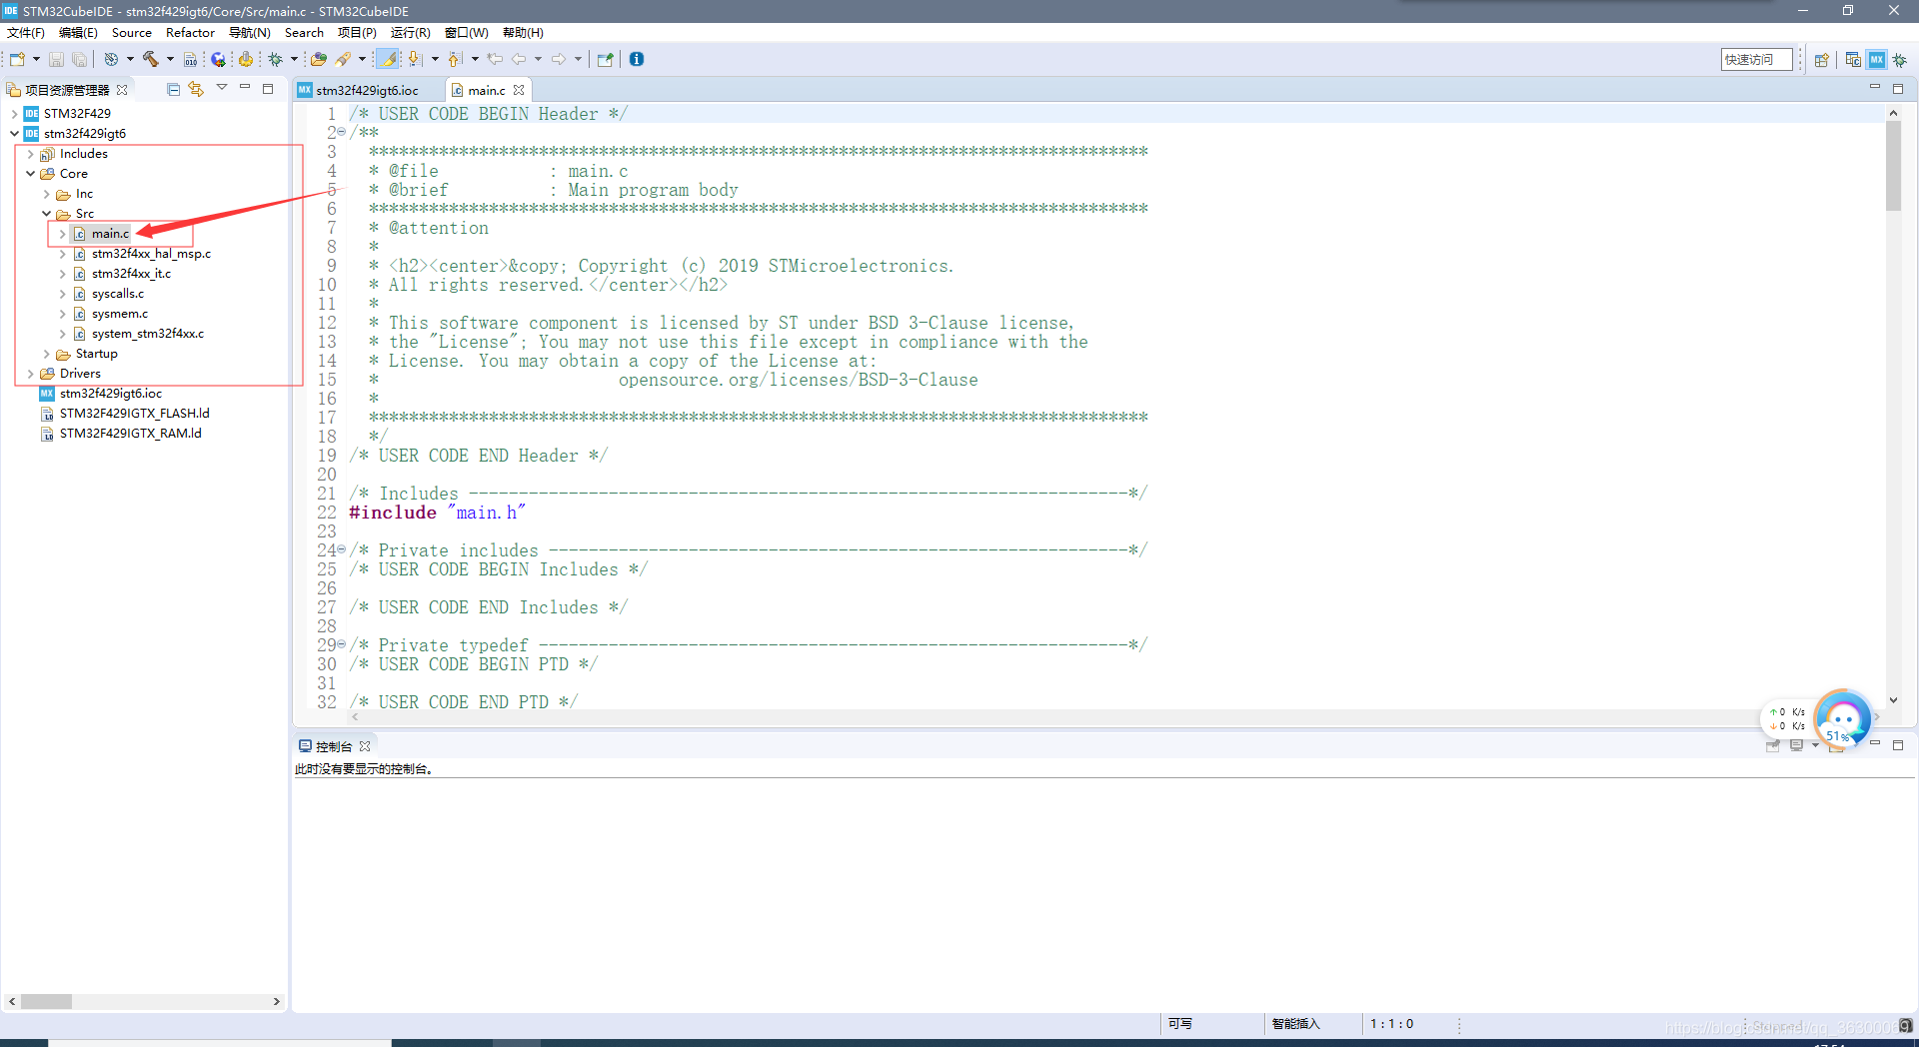Click the editor vertical scrollbar thumb
The height and width of the screenshot is (1047, 1919).
tap(1893, 167)
